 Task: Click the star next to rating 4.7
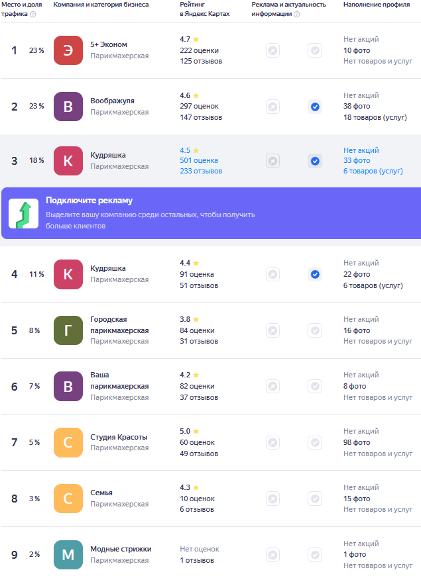[196, 39]
